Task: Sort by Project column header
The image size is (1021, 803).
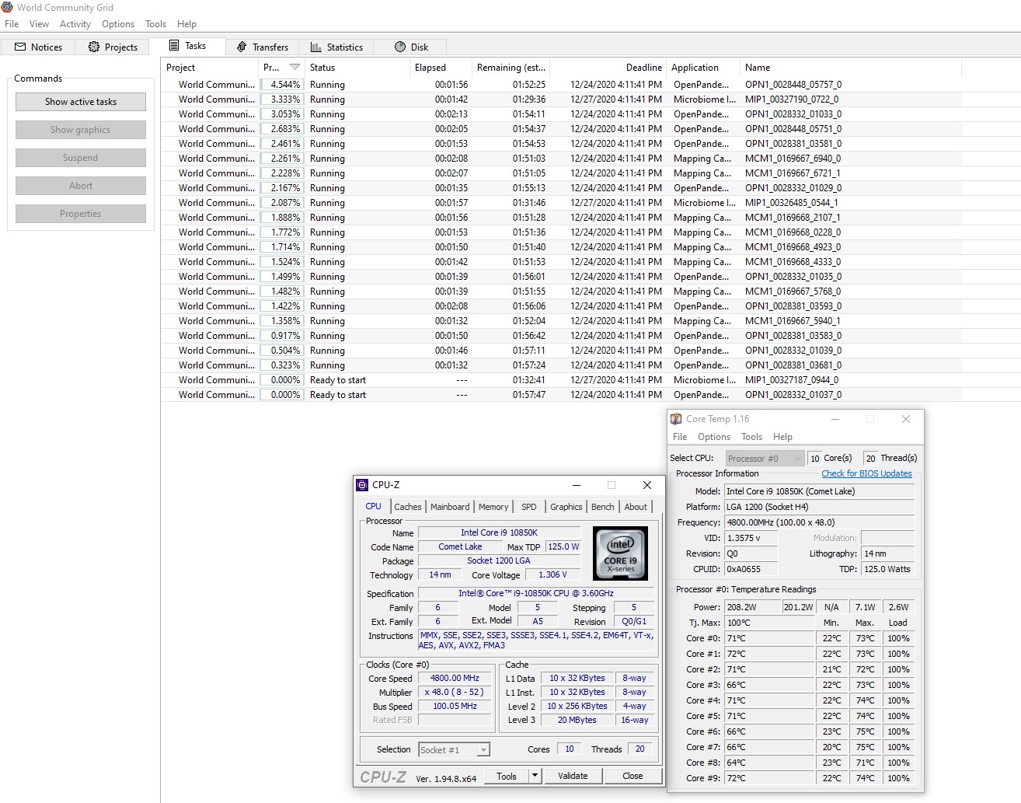Action: click(x=210, y=68)
